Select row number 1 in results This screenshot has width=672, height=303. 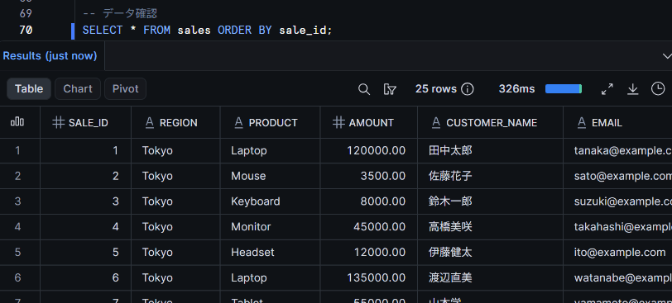17,150
